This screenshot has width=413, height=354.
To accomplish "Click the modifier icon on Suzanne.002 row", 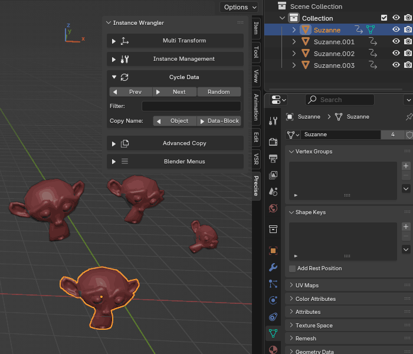I will (x=372, y=53).
